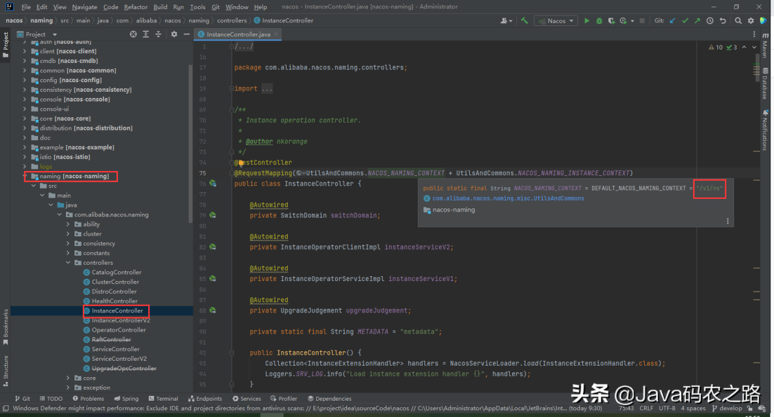Open editor tab options three-dot menu
774x417 pixels.
755,34
